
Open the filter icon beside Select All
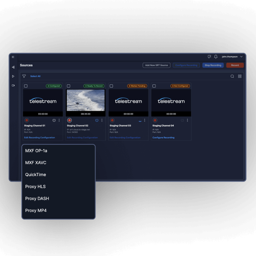tap(24, 76)
